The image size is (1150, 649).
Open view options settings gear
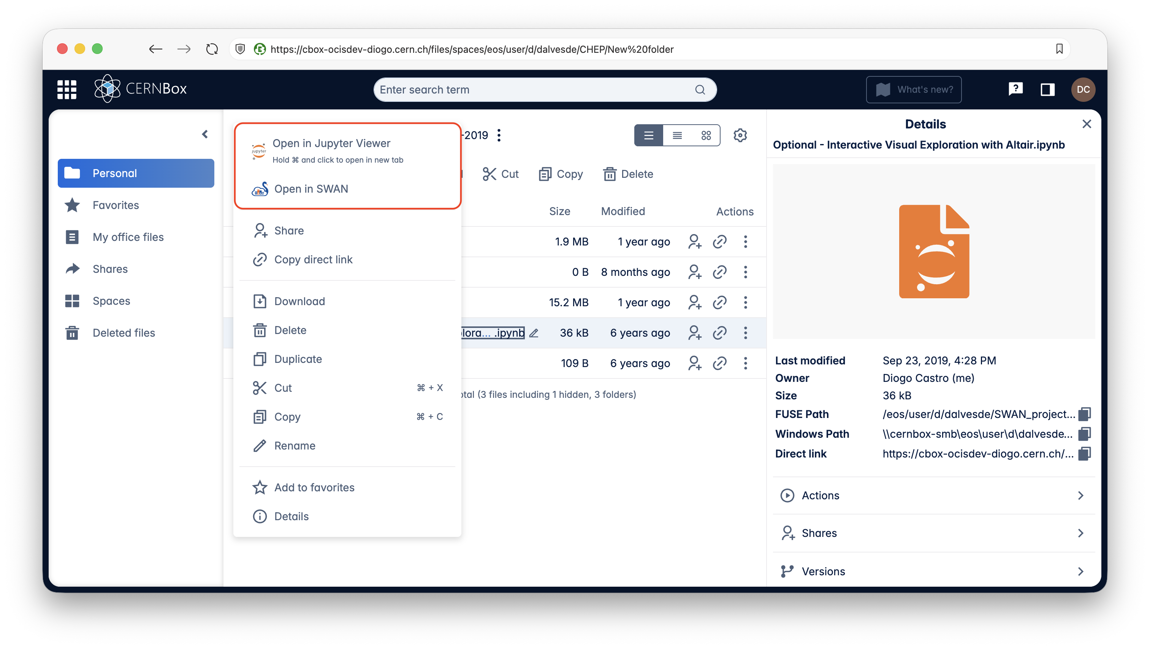pos(740,135)
